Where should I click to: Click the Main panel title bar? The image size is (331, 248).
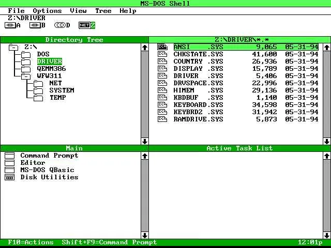tap(74, 148)
